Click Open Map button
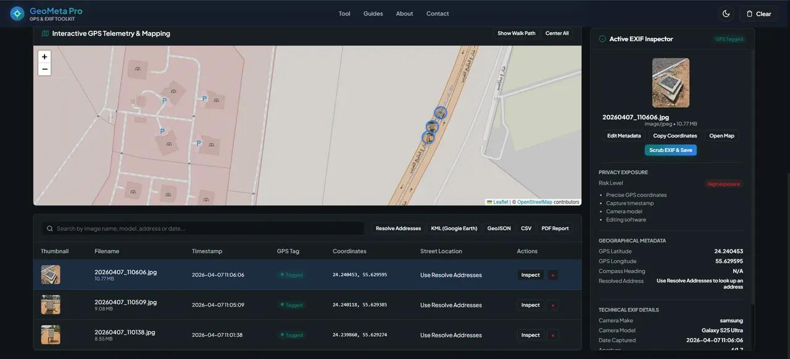 click(x=721, y=136)
